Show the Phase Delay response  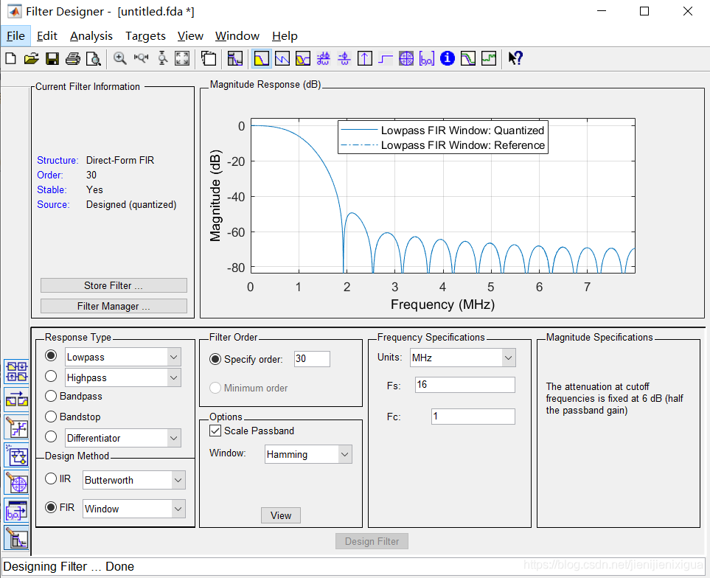[344, 58]
